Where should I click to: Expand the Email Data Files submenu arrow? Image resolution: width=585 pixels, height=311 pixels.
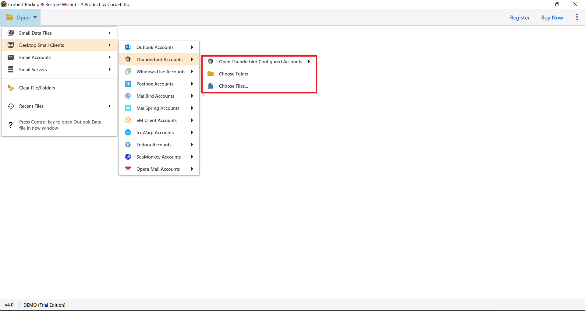point(109,33)
